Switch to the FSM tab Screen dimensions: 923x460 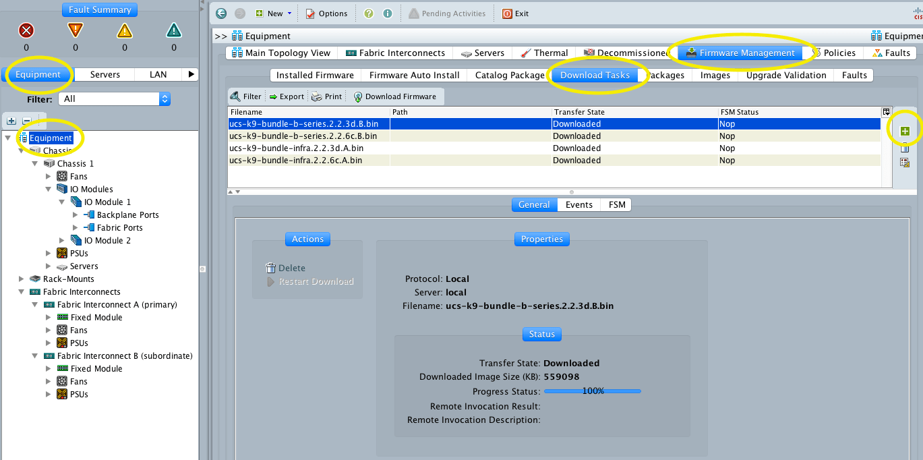click(x=616, y=204)
